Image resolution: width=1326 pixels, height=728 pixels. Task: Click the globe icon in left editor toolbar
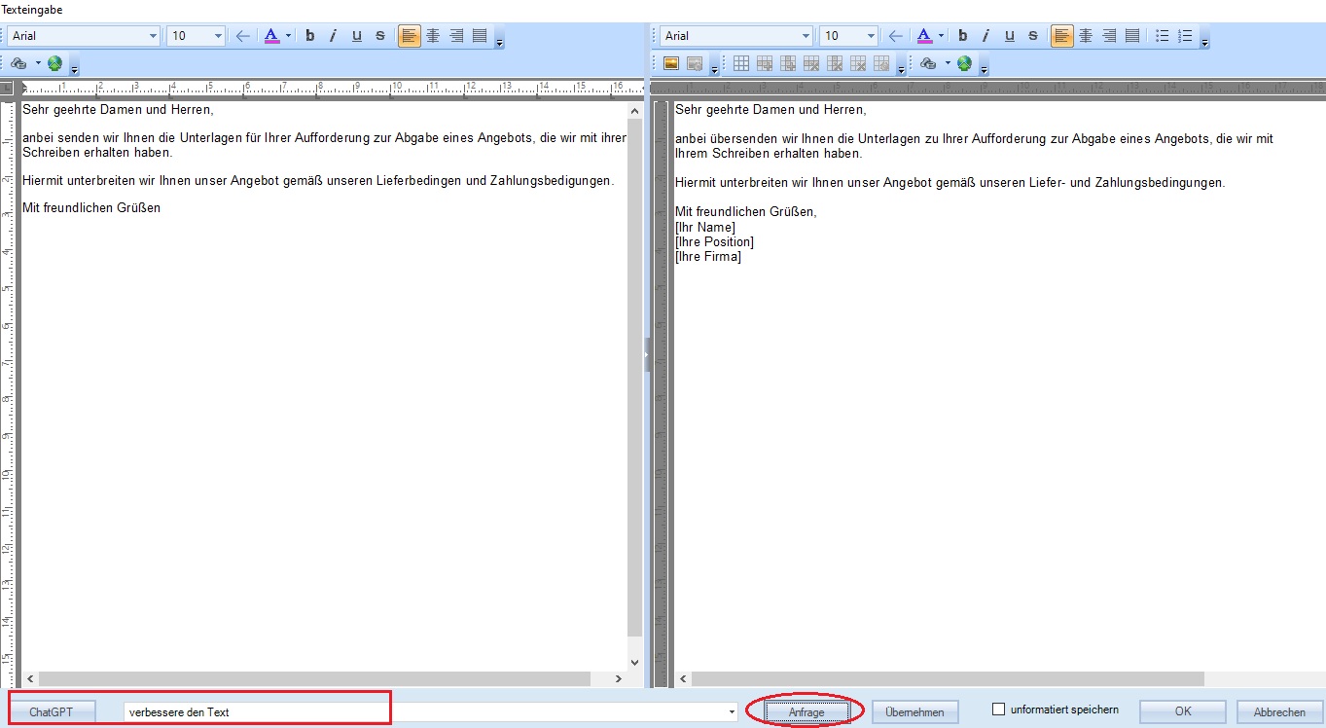pyautogui.click(x=54, y=63)
